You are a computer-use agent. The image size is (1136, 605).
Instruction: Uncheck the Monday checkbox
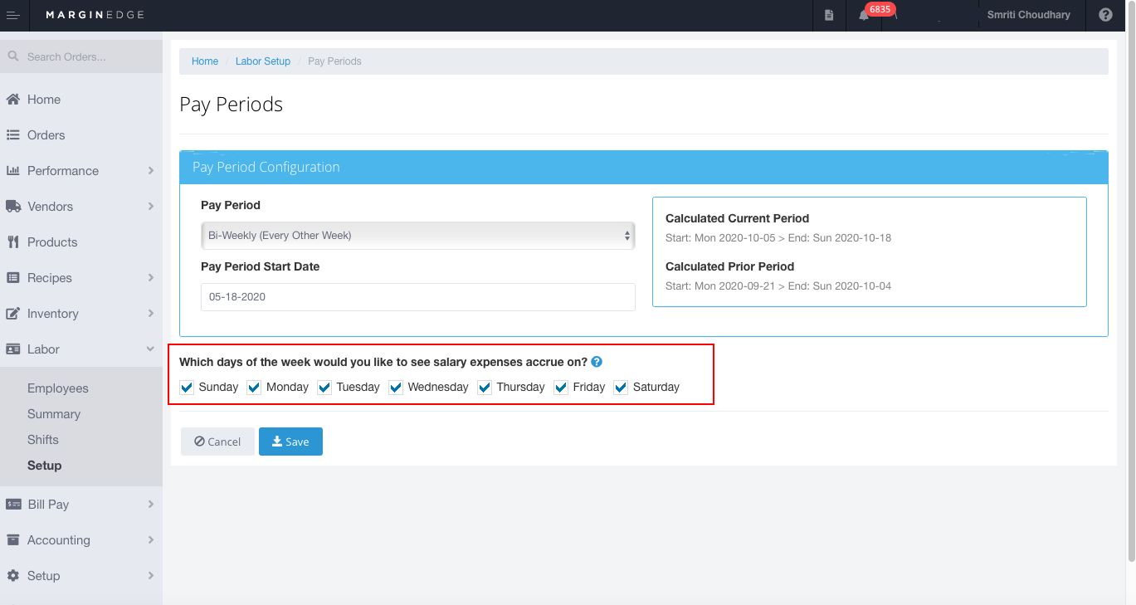coord(254,388)
